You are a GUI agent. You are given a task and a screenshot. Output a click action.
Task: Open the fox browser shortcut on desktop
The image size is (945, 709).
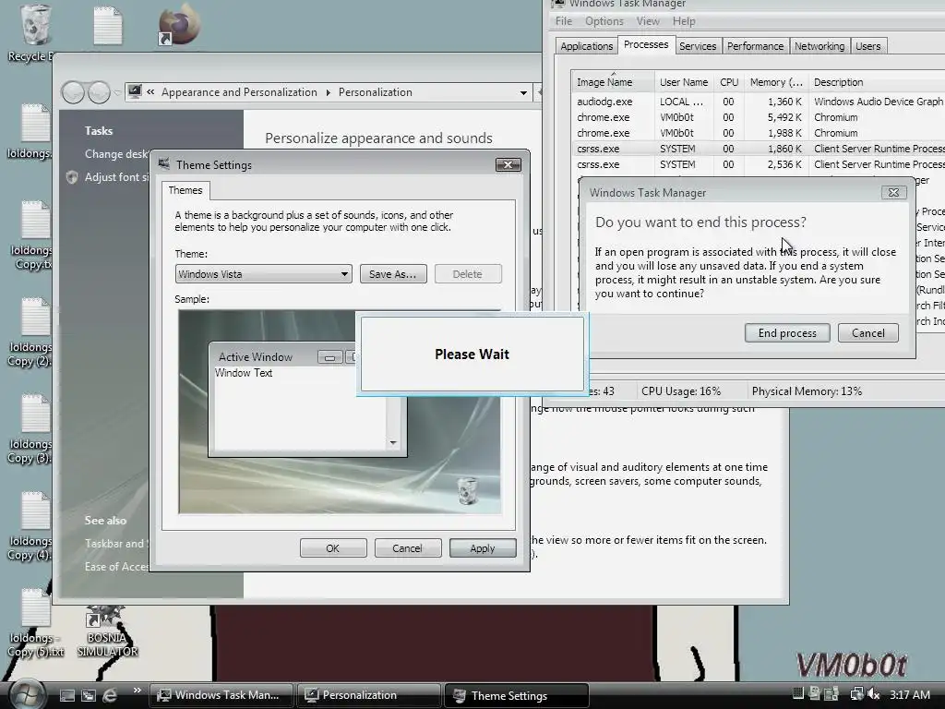pyautogui.click(x=179, y=24)
